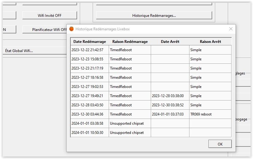Select the row dated 2023-12-27 18:16:58

click(x=88, y=78)
